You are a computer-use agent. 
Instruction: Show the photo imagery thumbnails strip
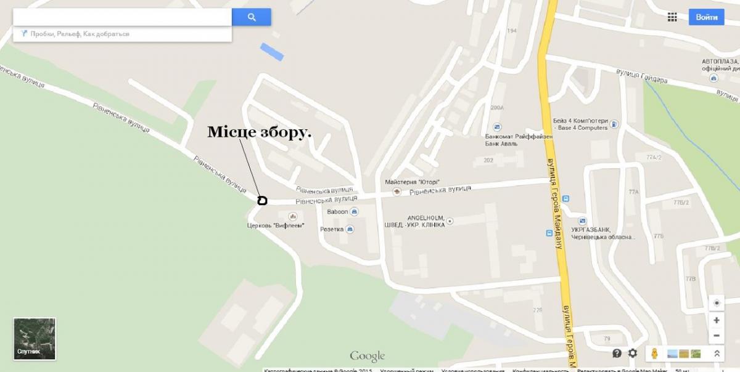686,354
